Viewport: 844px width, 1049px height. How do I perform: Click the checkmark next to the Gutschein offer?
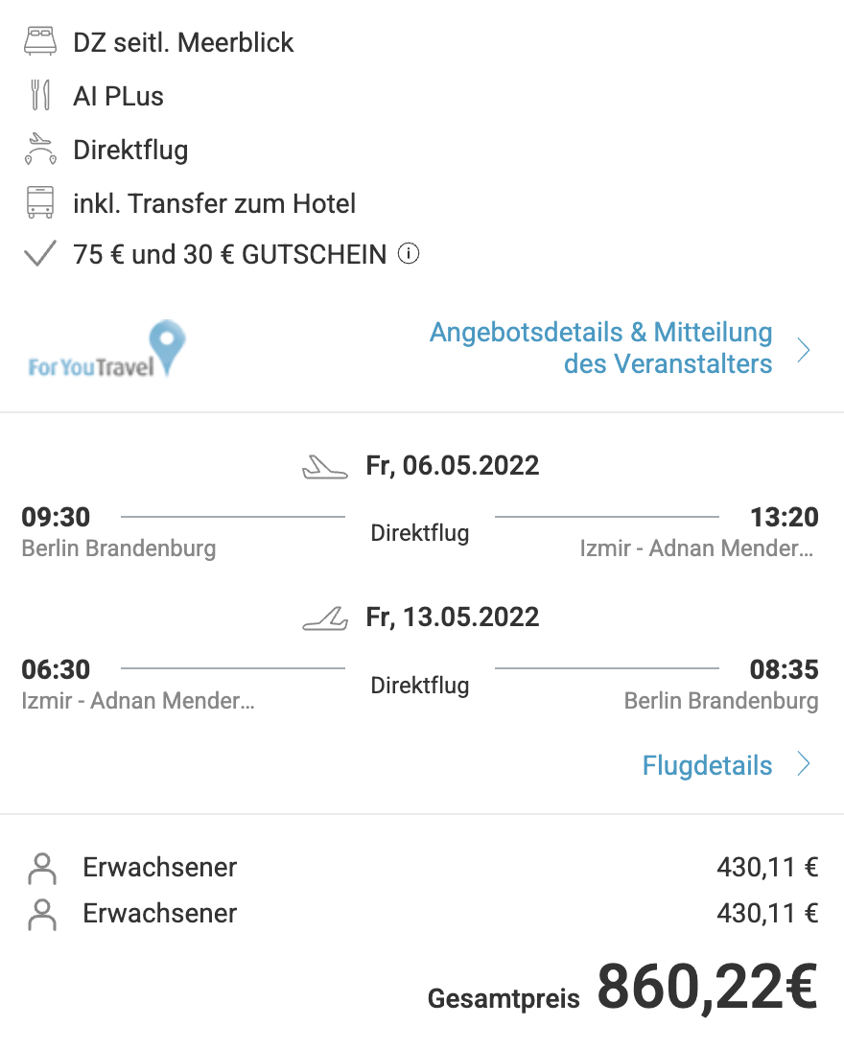[39, 254]
